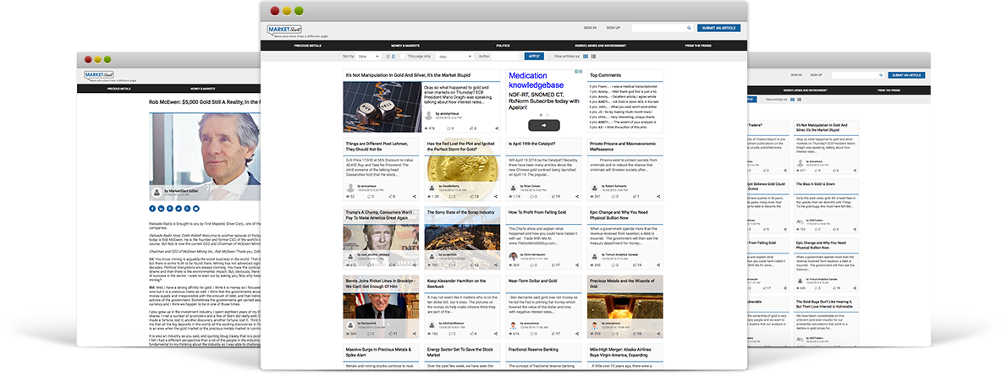Share 'Private Prisons and Macroeconomic Malfeasance' article
The image size is (1007, 376).
point(658,196)
